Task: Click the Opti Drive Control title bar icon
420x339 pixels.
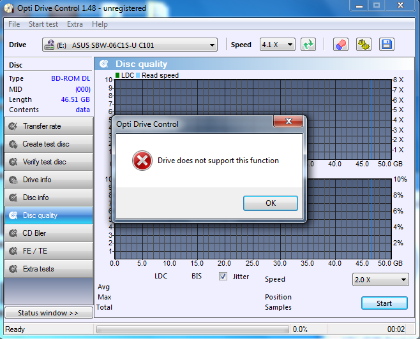Action: [x=9, y=8]
